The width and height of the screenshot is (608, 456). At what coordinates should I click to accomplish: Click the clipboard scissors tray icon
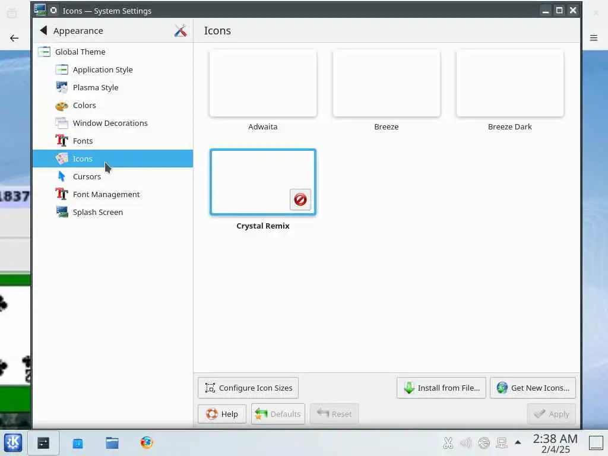tap(448, 443)
